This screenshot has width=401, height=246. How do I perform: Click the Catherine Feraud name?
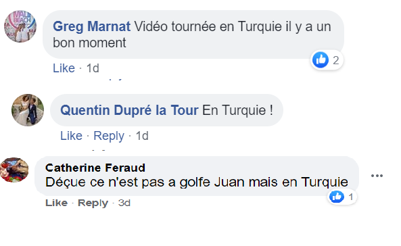(x=95, y=168)
